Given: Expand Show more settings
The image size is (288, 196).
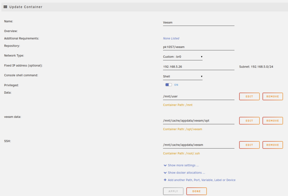Looking at the screenshot, I should tap(183, 165).
